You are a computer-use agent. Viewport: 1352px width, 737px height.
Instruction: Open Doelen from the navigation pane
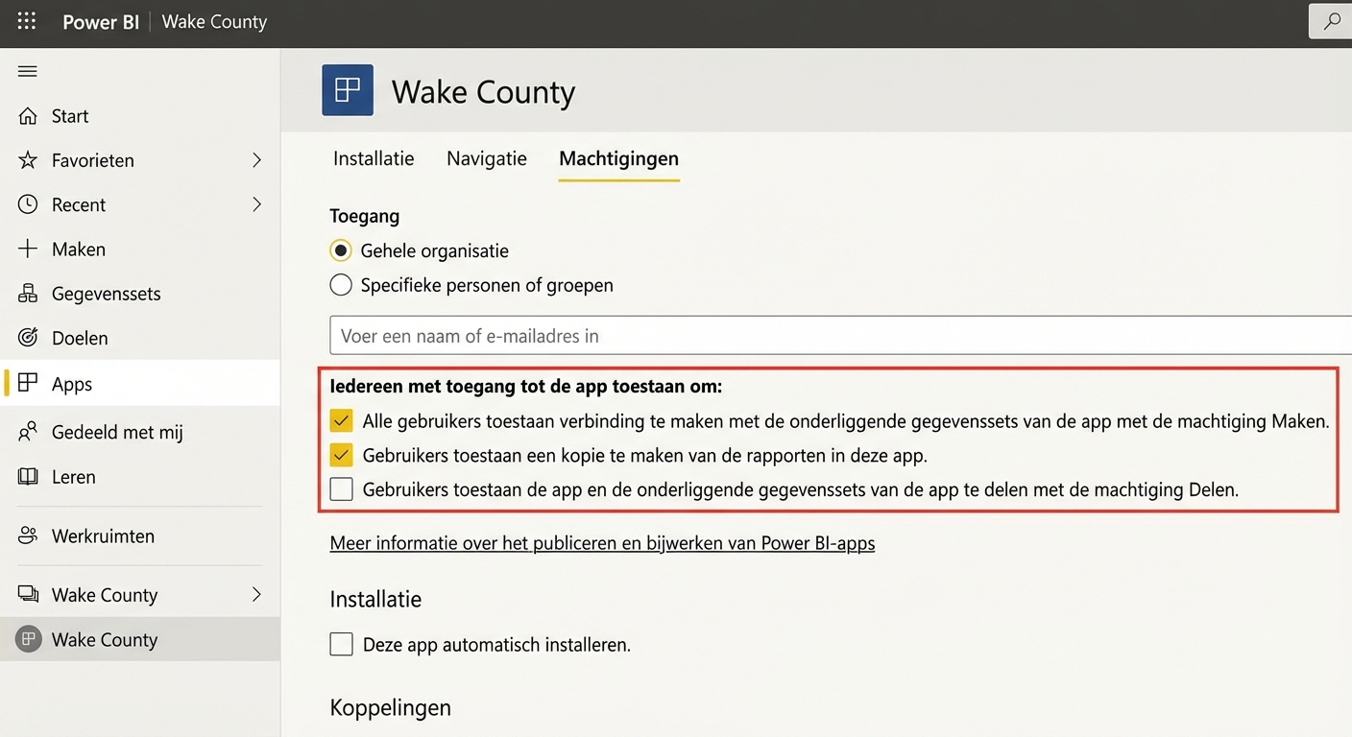pyautogui.click(x=77, y=337)
